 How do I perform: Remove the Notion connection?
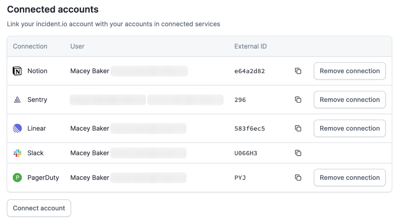tap(349, 71)
